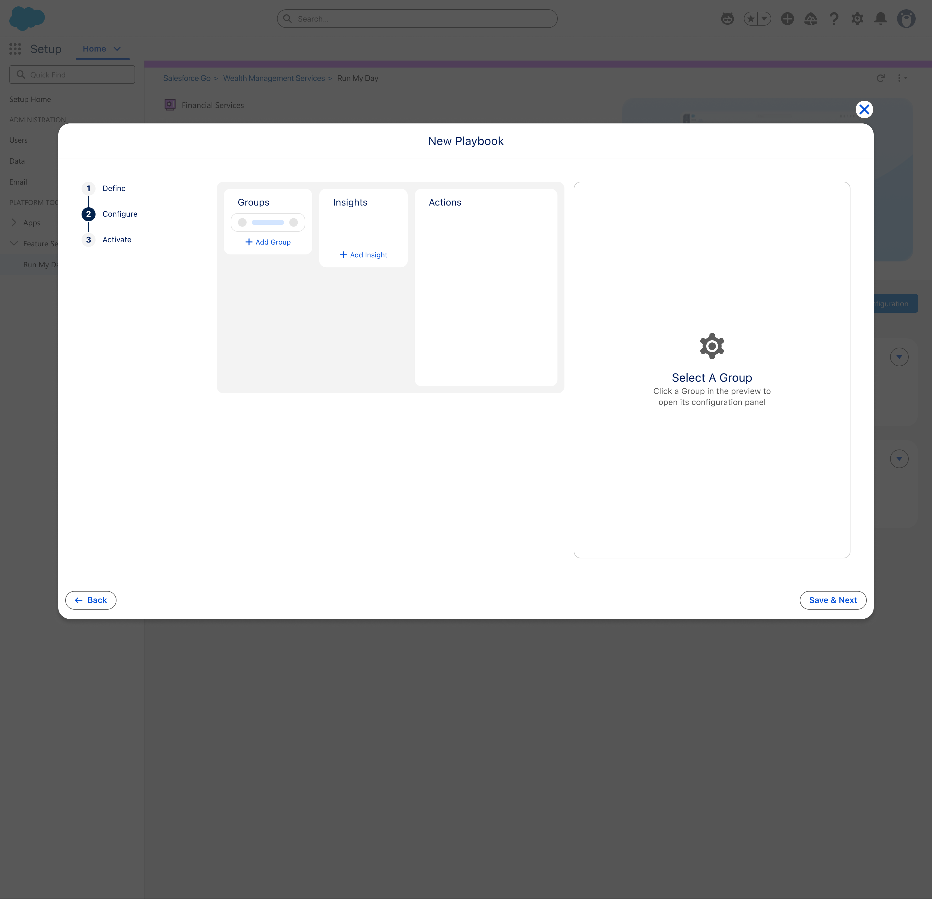The height and width of the screenshot is (899, 932).
Task: Open the App Launcher grid
Action: tap(15, 49)
